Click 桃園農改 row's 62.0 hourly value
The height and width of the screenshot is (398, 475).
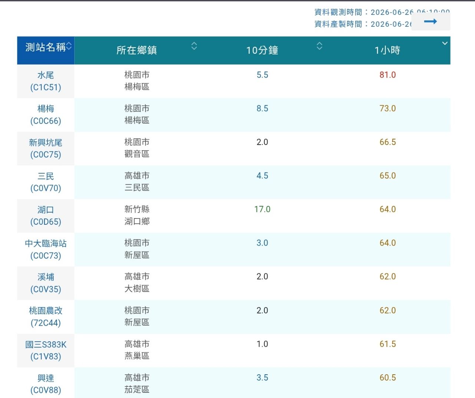click(388, 310)
